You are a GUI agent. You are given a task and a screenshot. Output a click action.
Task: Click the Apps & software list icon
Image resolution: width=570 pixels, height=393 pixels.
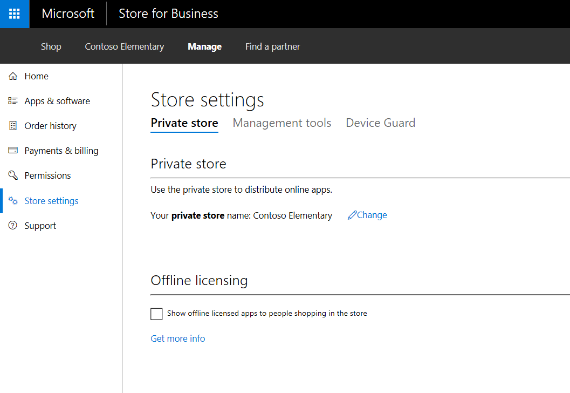(13, 101)
